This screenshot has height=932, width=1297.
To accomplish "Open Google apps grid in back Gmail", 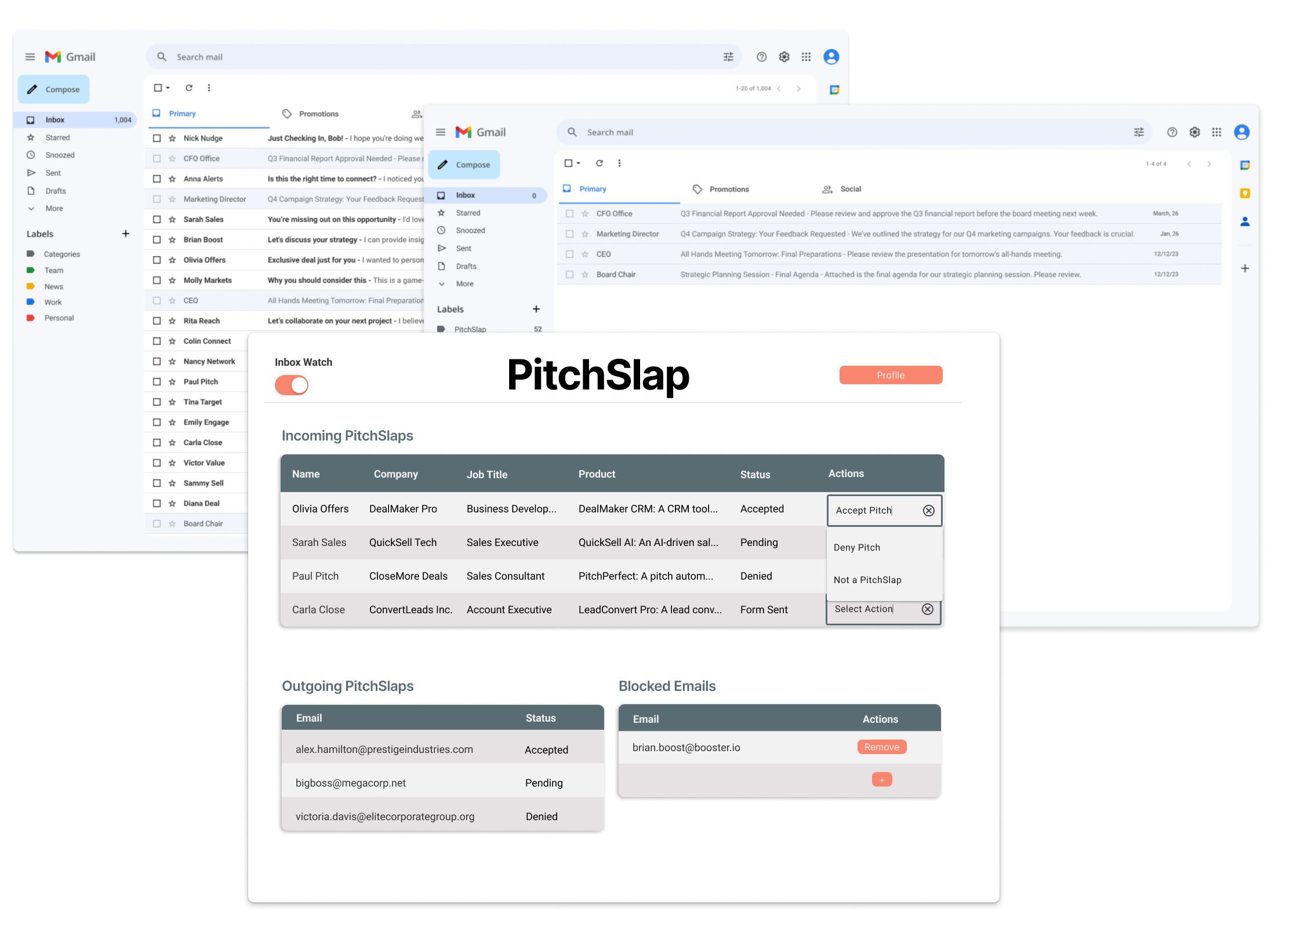I will click(x=806, y=57).
